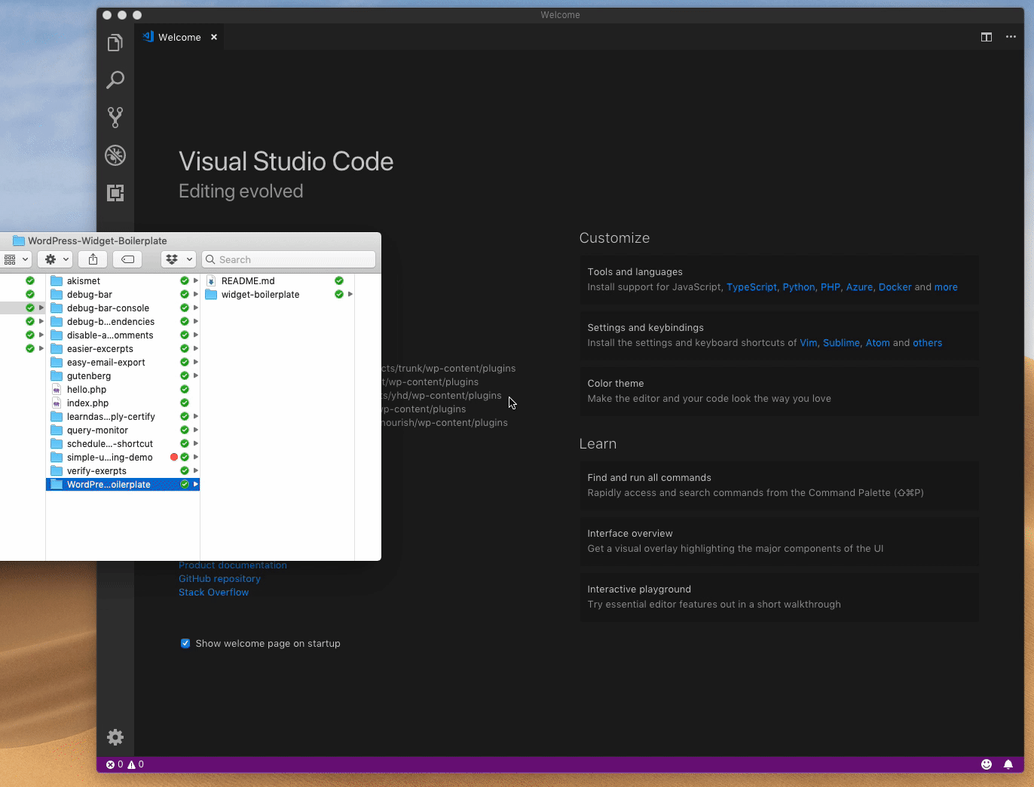Open the Explorer view in activity bar
This screenshot has width=1034, height=787.
[115, 43]
